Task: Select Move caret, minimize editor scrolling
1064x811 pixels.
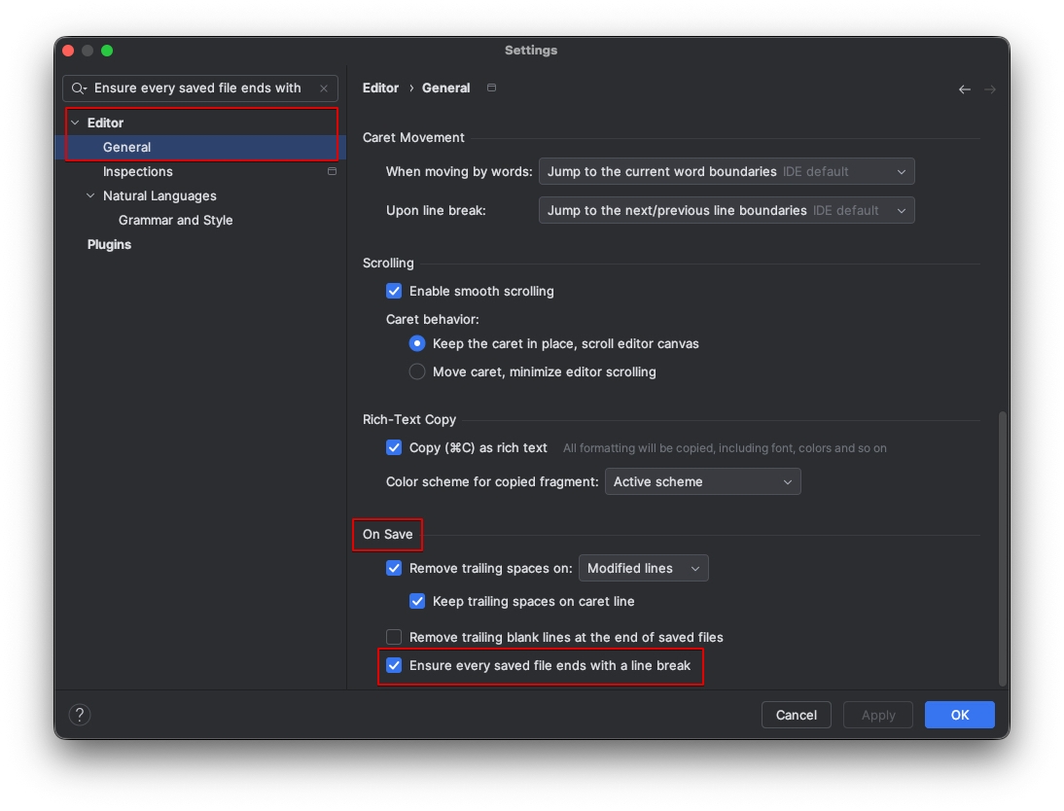Action: pos(417,371)
